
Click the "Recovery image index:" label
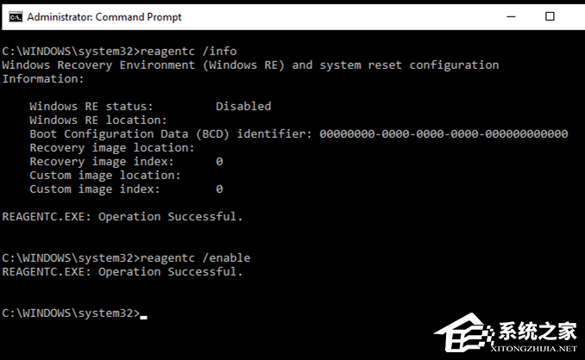pyautogui.click(x=101, y=161)
